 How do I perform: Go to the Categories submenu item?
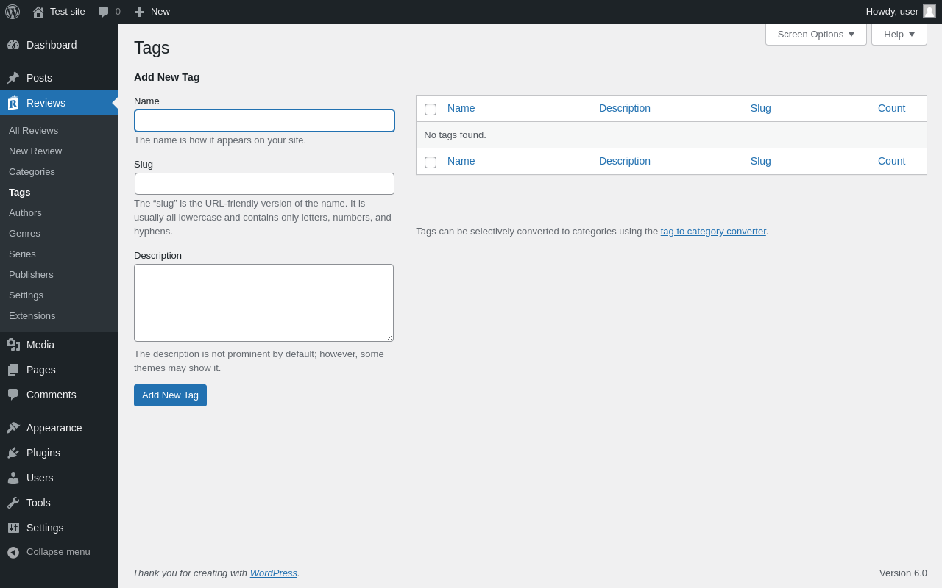tap(32, 171)
